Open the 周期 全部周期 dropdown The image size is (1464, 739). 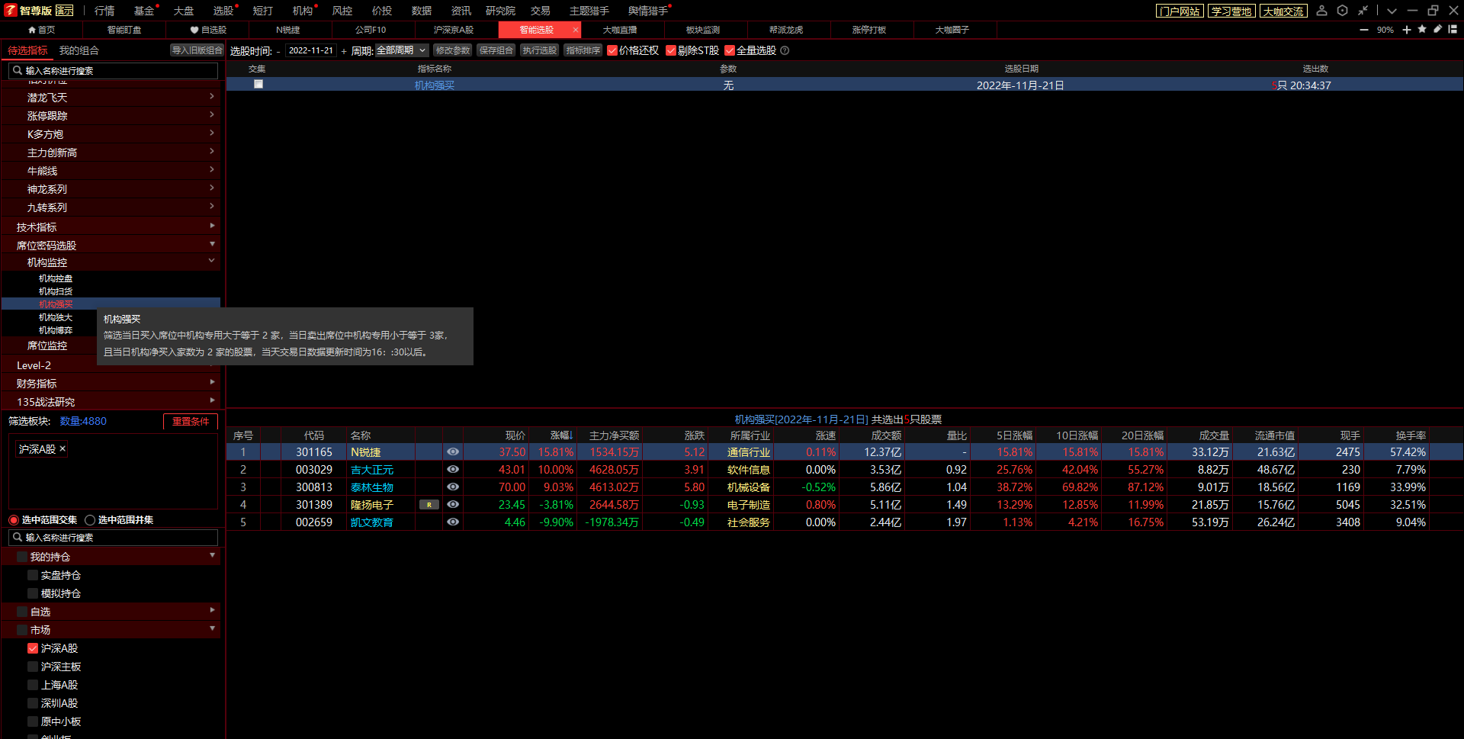(402, 50)
